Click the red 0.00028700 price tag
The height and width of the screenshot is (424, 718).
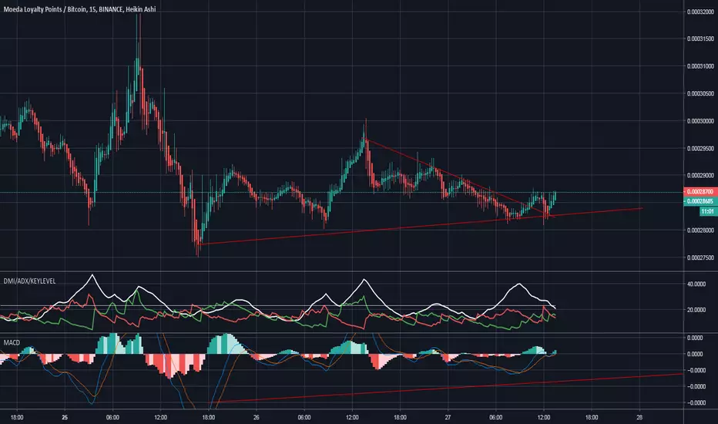coord(700,192)
